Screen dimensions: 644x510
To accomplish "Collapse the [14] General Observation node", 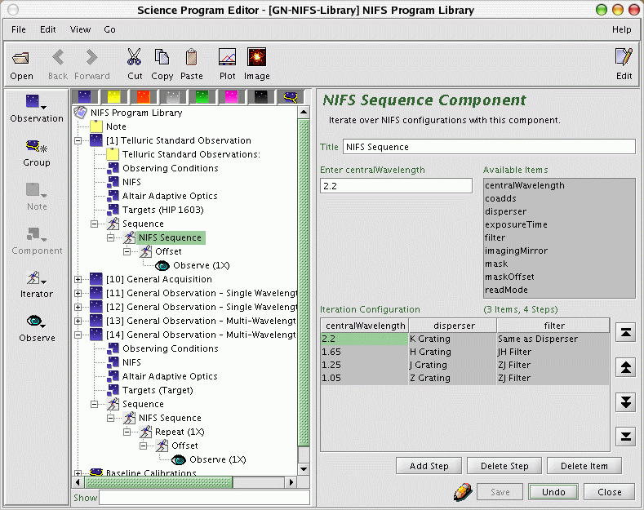I will [x=78, y=335].
